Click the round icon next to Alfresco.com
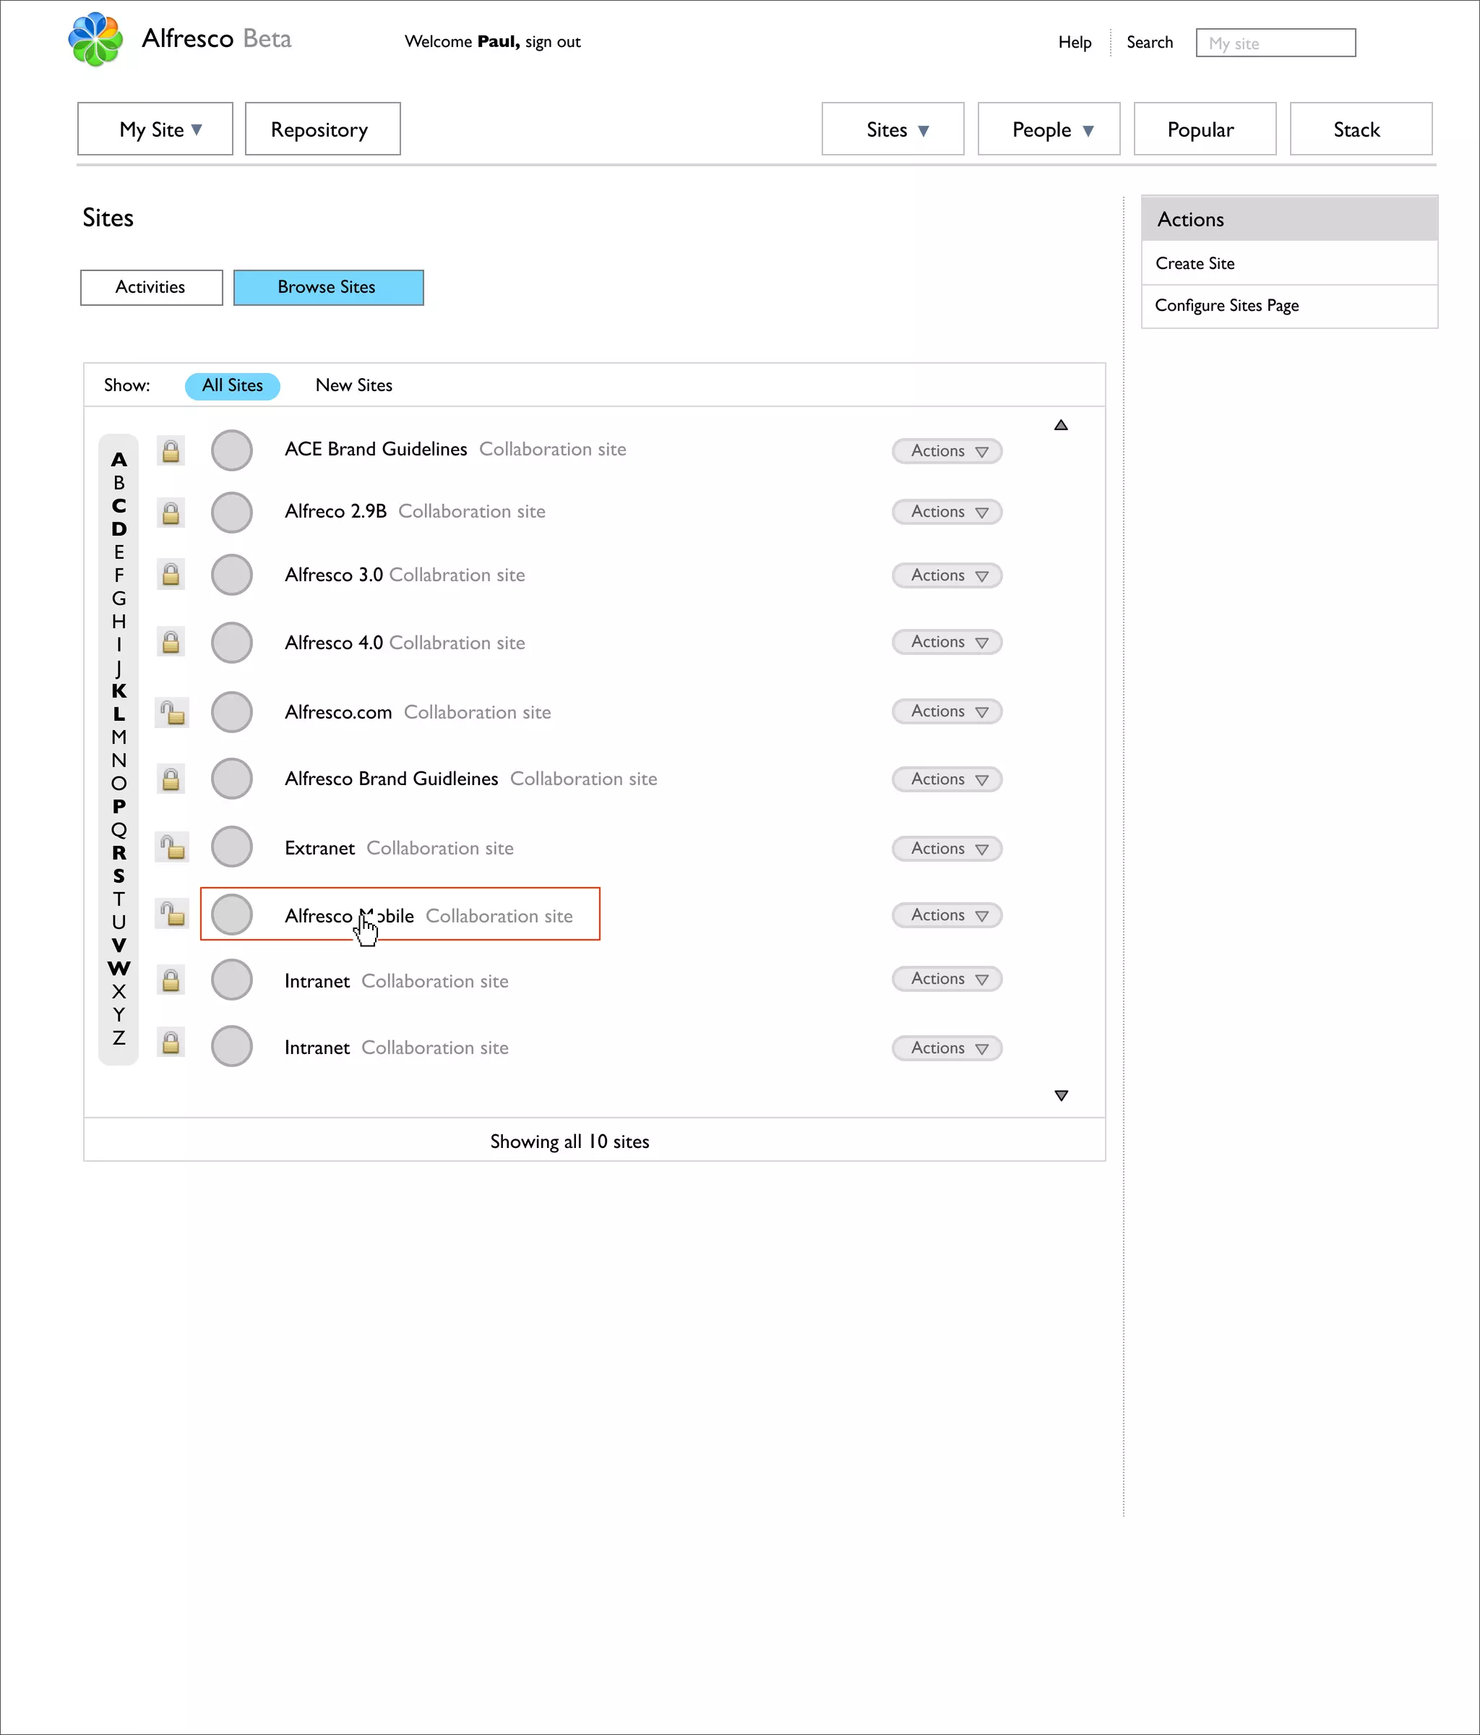 [232, 712]
